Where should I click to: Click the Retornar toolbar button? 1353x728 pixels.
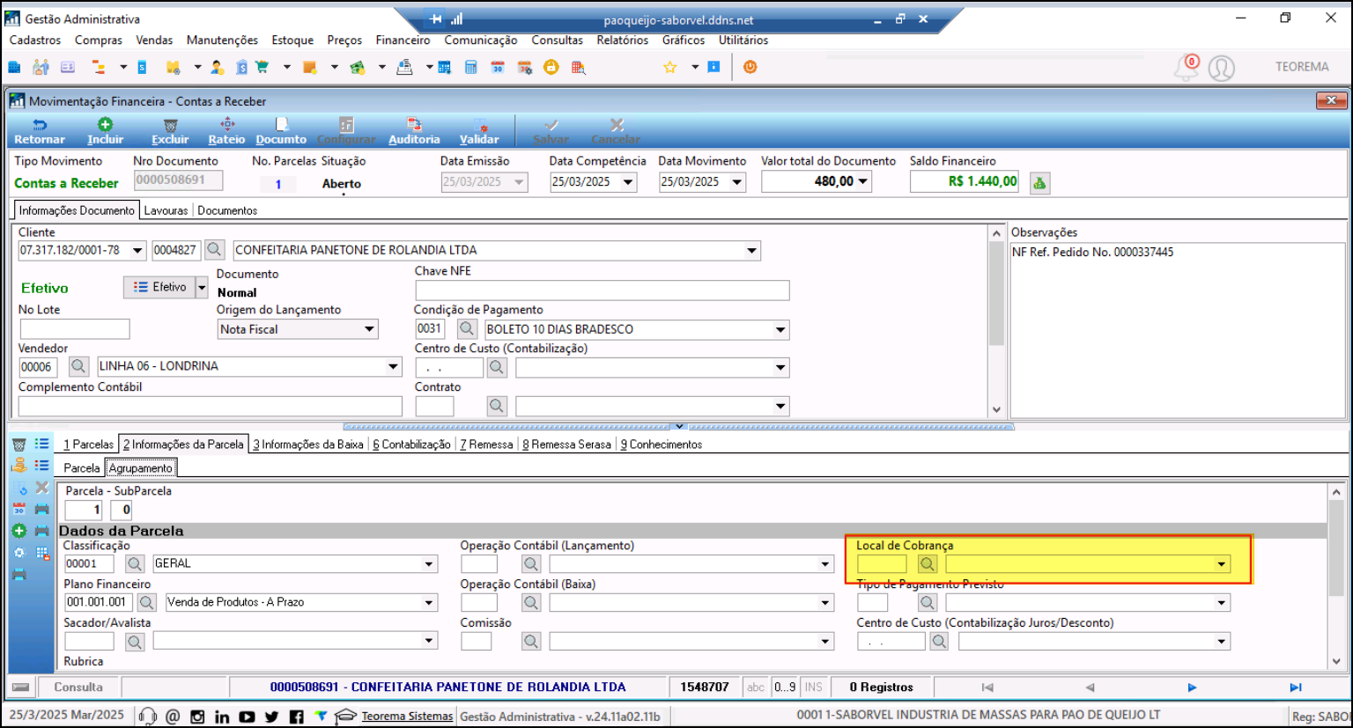[39, 131]
